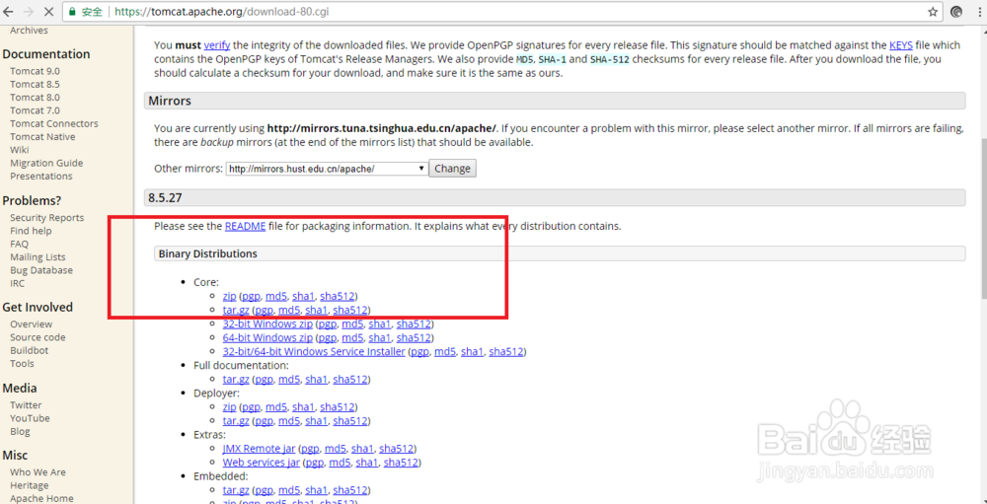The height and width of the screenshot is (504, 987).
Task: Open Tools sidebar link
Action: (x=22, y=364)
